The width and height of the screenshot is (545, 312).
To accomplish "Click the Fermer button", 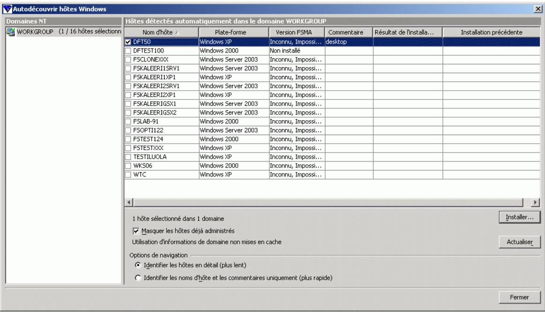I will click(520, 297).
